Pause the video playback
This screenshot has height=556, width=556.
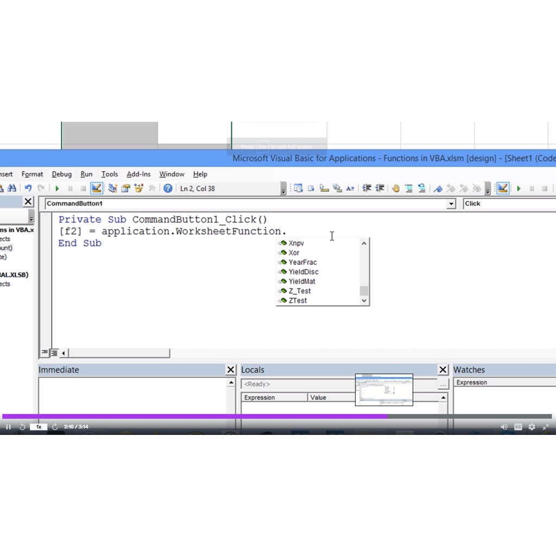coord(8,427)
